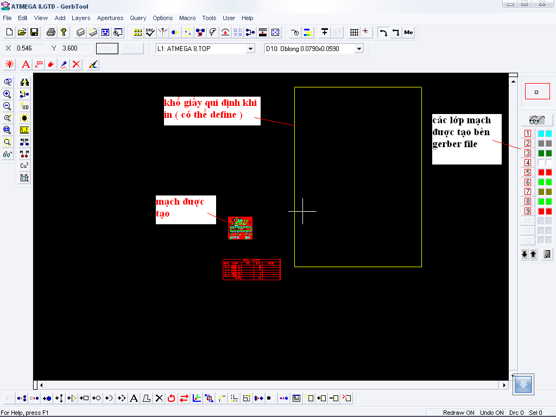
Task: Click the Rel... coordinate button
Action: tap(132, 48)
